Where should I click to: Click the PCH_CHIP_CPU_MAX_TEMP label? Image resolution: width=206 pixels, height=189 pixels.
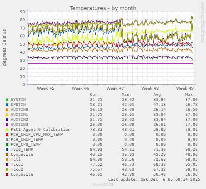pyautogui.click(x=37, y=135)
